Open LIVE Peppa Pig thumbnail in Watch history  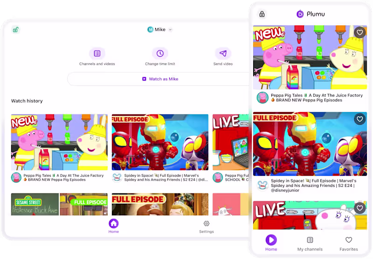pyautogui.click(x=230, y=142)
